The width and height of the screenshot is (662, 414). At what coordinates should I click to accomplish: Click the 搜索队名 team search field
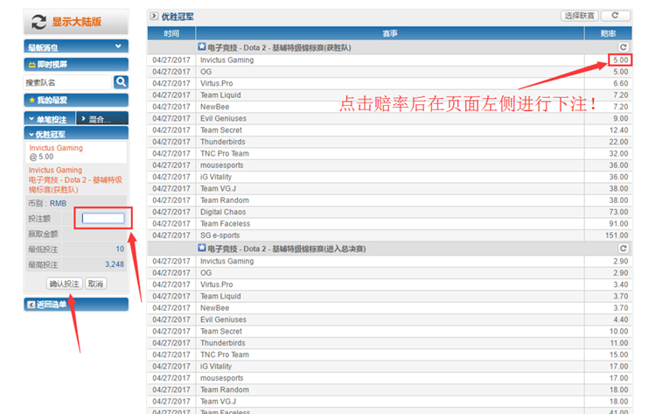pyautogui.click(x=67, y=82)
